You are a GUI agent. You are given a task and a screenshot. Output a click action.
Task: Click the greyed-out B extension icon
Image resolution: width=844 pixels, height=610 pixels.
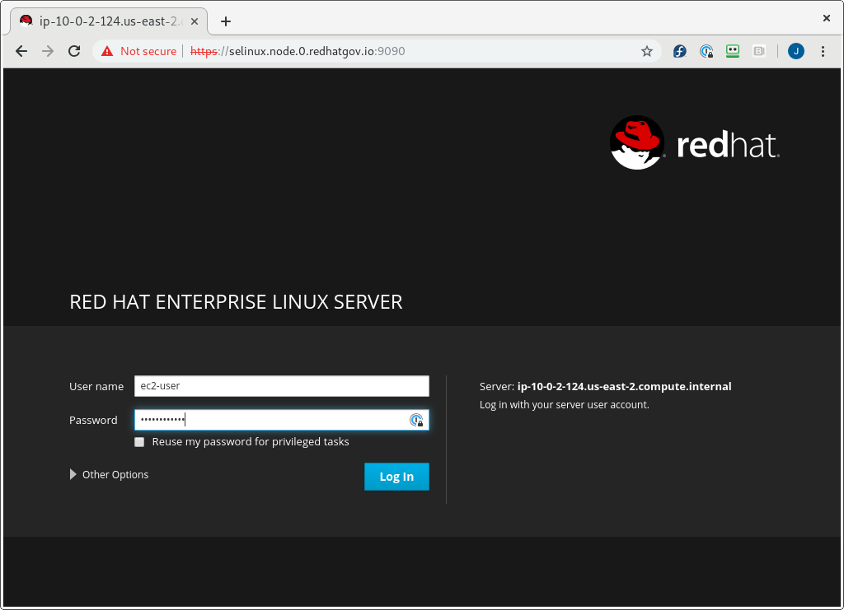[759, 51]
